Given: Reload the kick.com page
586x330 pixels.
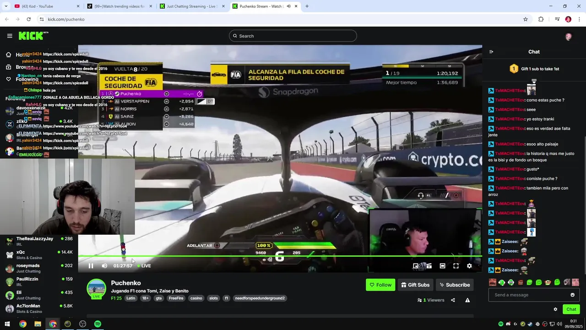Looking at the screenshot, I should (x=28, y=19).
